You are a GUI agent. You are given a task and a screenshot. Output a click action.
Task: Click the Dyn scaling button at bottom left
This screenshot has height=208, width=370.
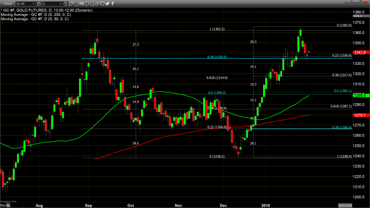click(3, 205)
